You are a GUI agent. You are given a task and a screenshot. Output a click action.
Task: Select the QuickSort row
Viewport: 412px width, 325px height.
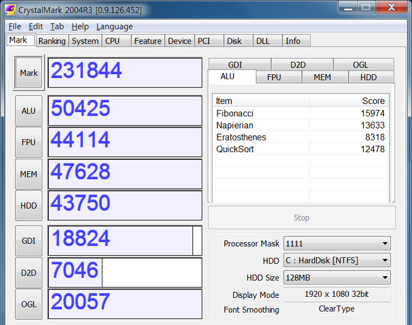(301, 149)
